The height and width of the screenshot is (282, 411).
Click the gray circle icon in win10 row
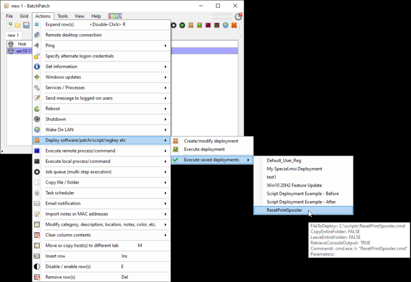tap(11, 51)
